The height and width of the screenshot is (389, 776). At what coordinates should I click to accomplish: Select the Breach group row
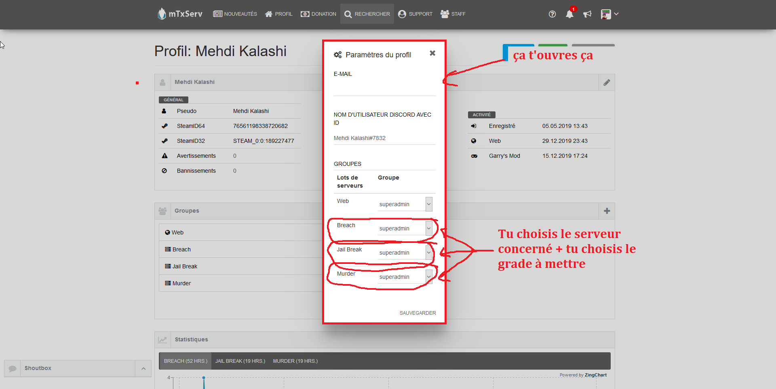point(241,249)
